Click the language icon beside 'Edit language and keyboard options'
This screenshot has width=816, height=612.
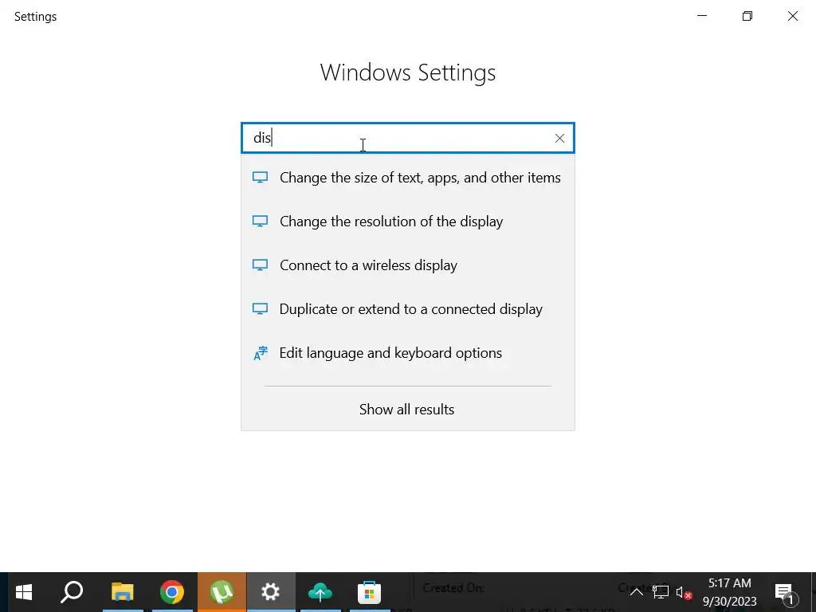261,353
